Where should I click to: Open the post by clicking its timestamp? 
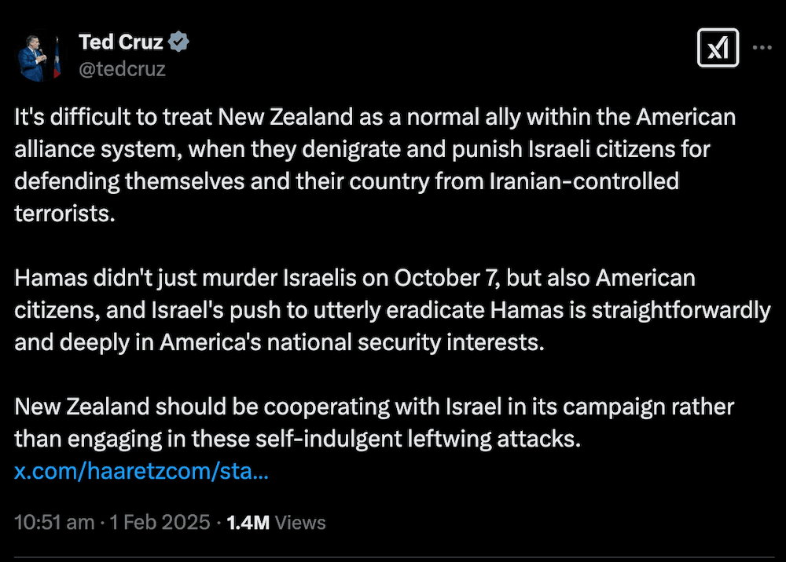(x=53, y=522)
